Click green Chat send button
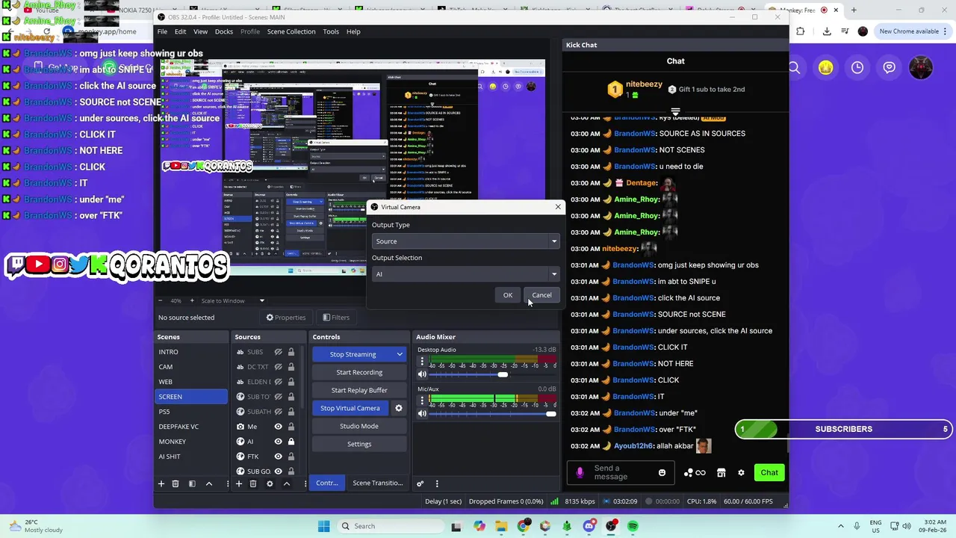 [x=769, y=472]
